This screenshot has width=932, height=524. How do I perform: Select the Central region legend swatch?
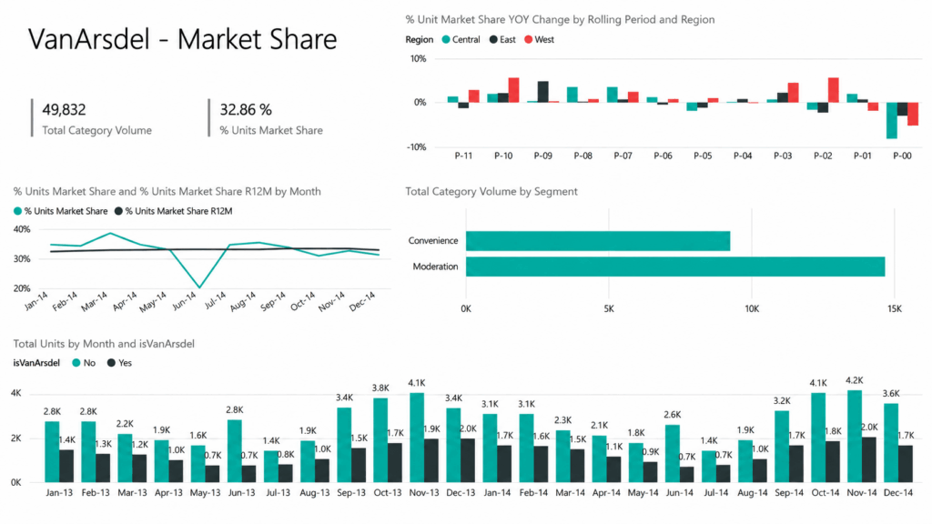tap(446, 40)
